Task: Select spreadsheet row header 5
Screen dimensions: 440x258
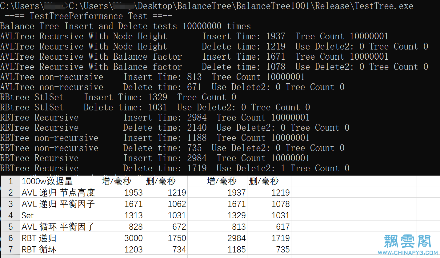Action: pos(11,227)
